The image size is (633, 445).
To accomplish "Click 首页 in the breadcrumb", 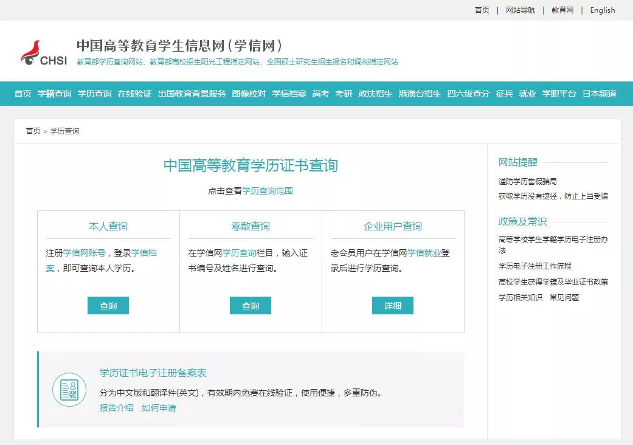I will coord(33,131).
